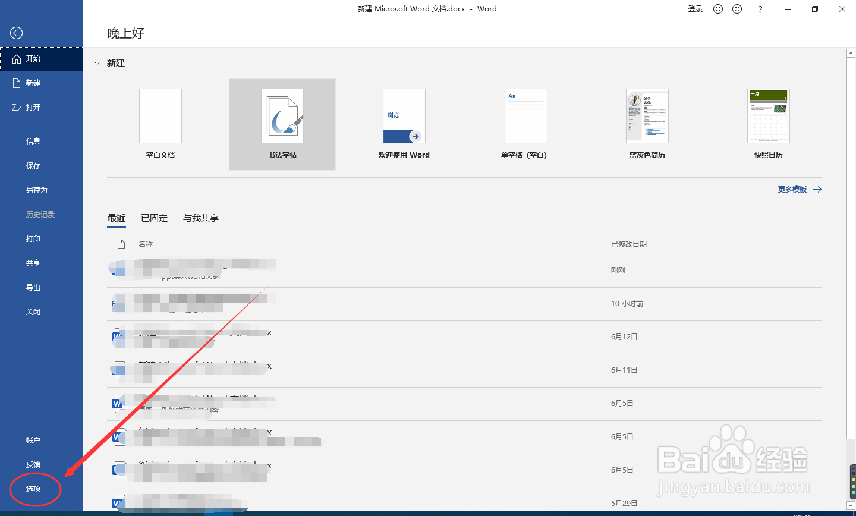Click the arrow next to 更多模板

click(817, 190)
